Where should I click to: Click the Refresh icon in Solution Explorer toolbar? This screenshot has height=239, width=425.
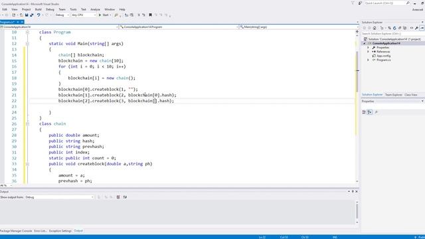pos(394,28)
